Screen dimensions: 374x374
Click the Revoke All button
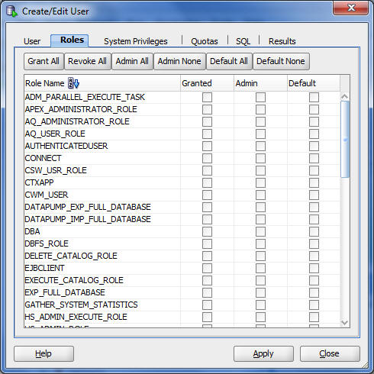click(87, 61)
